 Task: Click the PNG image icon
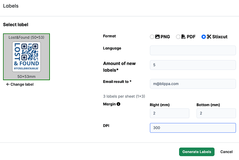[157, 37]
